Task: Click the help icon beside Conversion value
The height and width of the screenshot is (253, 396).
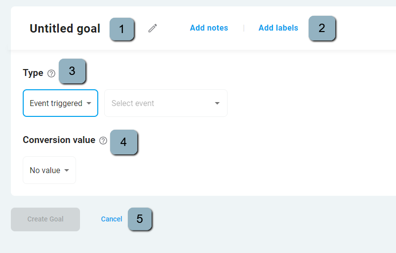Action: pos(103,141)
